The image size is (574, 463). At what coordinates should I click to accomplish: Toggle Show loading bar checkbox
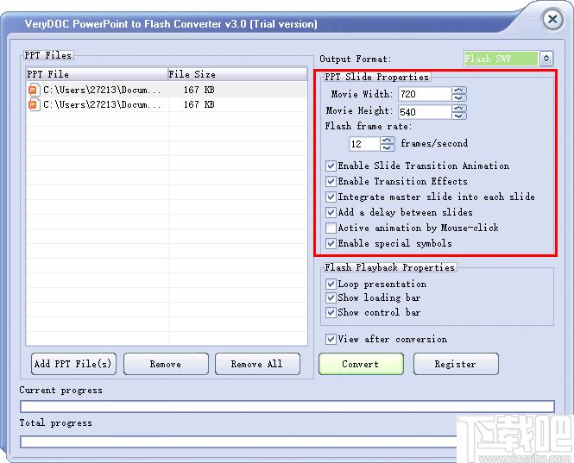[x=331, y=297]
